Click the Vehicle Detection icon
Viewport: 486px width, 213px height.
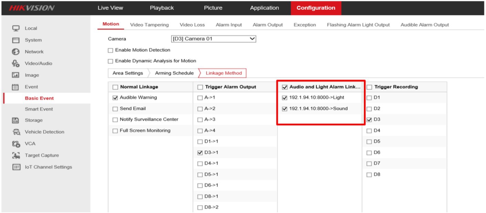tap(15, 132)
